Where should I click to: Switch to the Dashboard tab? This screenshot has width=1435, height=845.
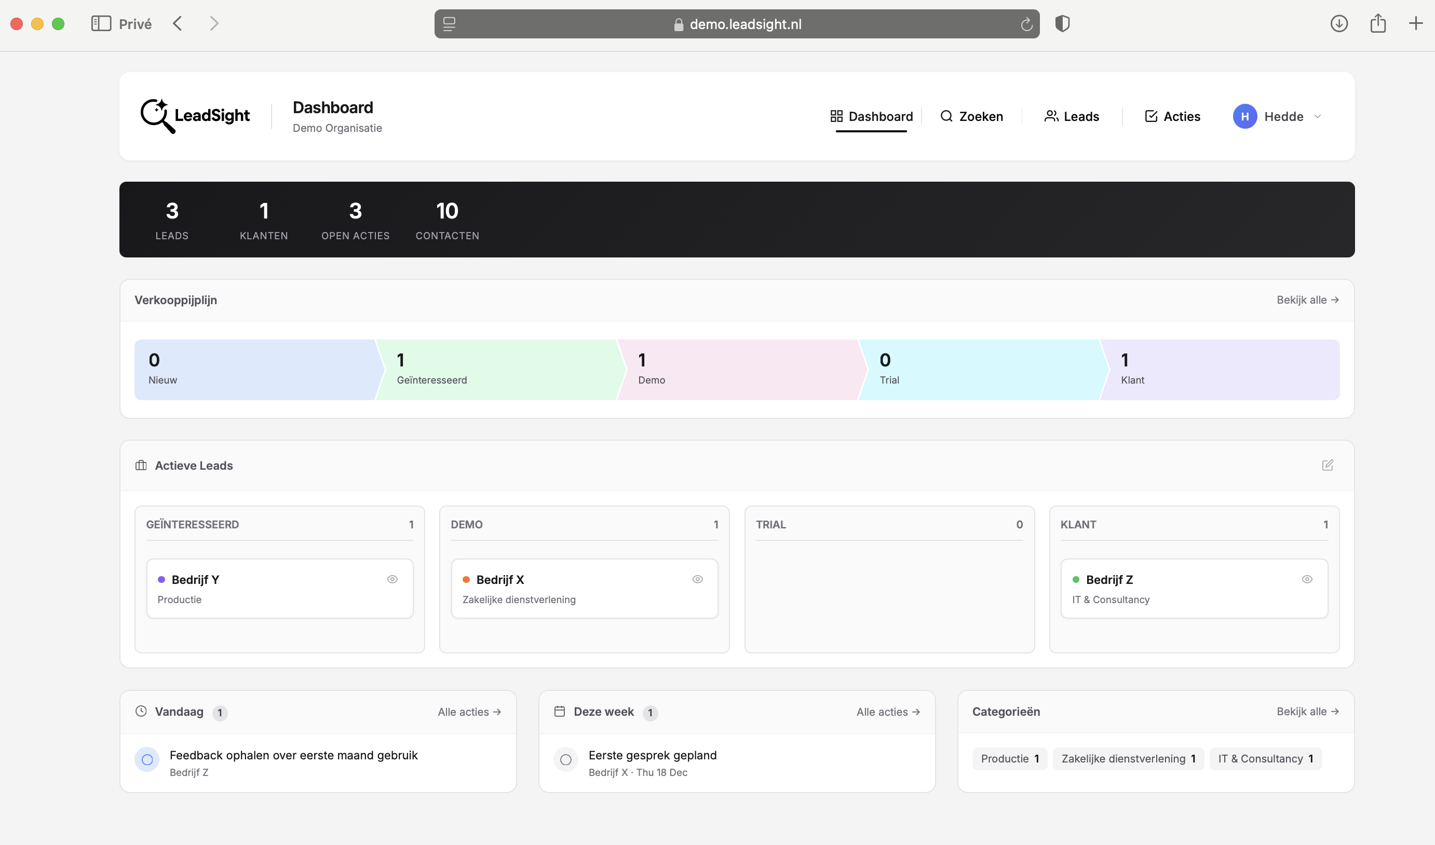[x=871, y=116]
